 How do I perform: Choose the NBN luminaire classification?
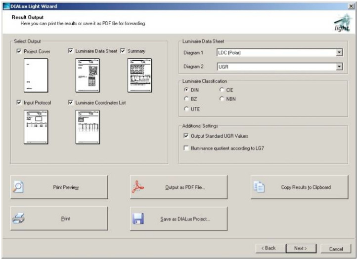point(222,99)
